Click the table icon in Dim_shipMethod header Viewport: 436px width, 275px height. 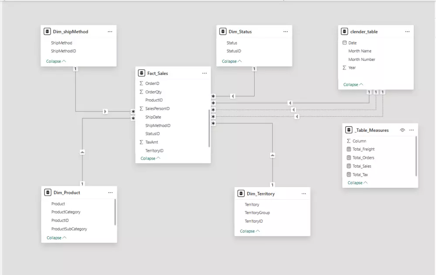[47, 31]
